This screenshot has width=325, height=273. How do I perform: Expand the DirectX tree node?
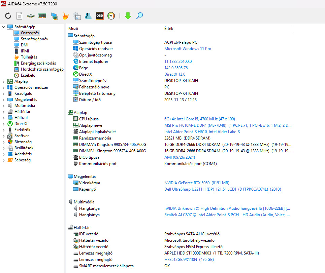pos(3,124)
